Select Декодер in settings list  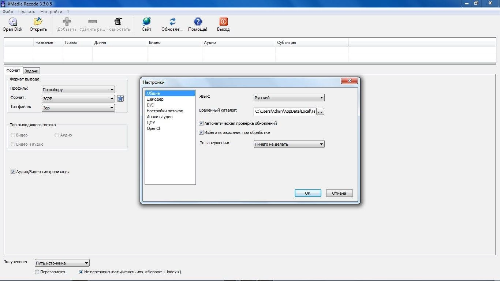click(x=170, y=99)
